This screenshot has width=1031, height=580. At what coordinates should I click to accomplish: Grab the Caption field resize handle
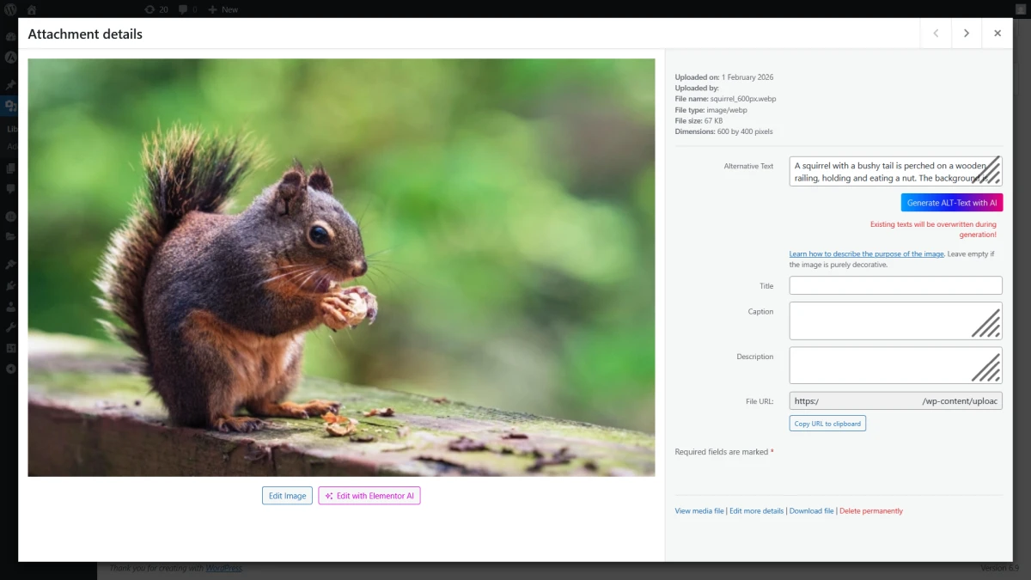pos(988,326)
